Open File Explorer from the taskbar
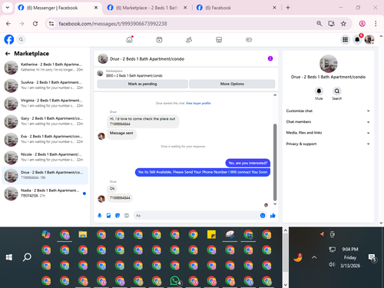Viewport: 384px width, 288px height. point(83,235)
